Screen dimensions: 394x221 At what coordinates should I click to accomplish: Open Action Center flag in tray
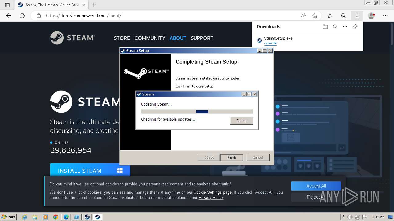[x=365, y=217]
